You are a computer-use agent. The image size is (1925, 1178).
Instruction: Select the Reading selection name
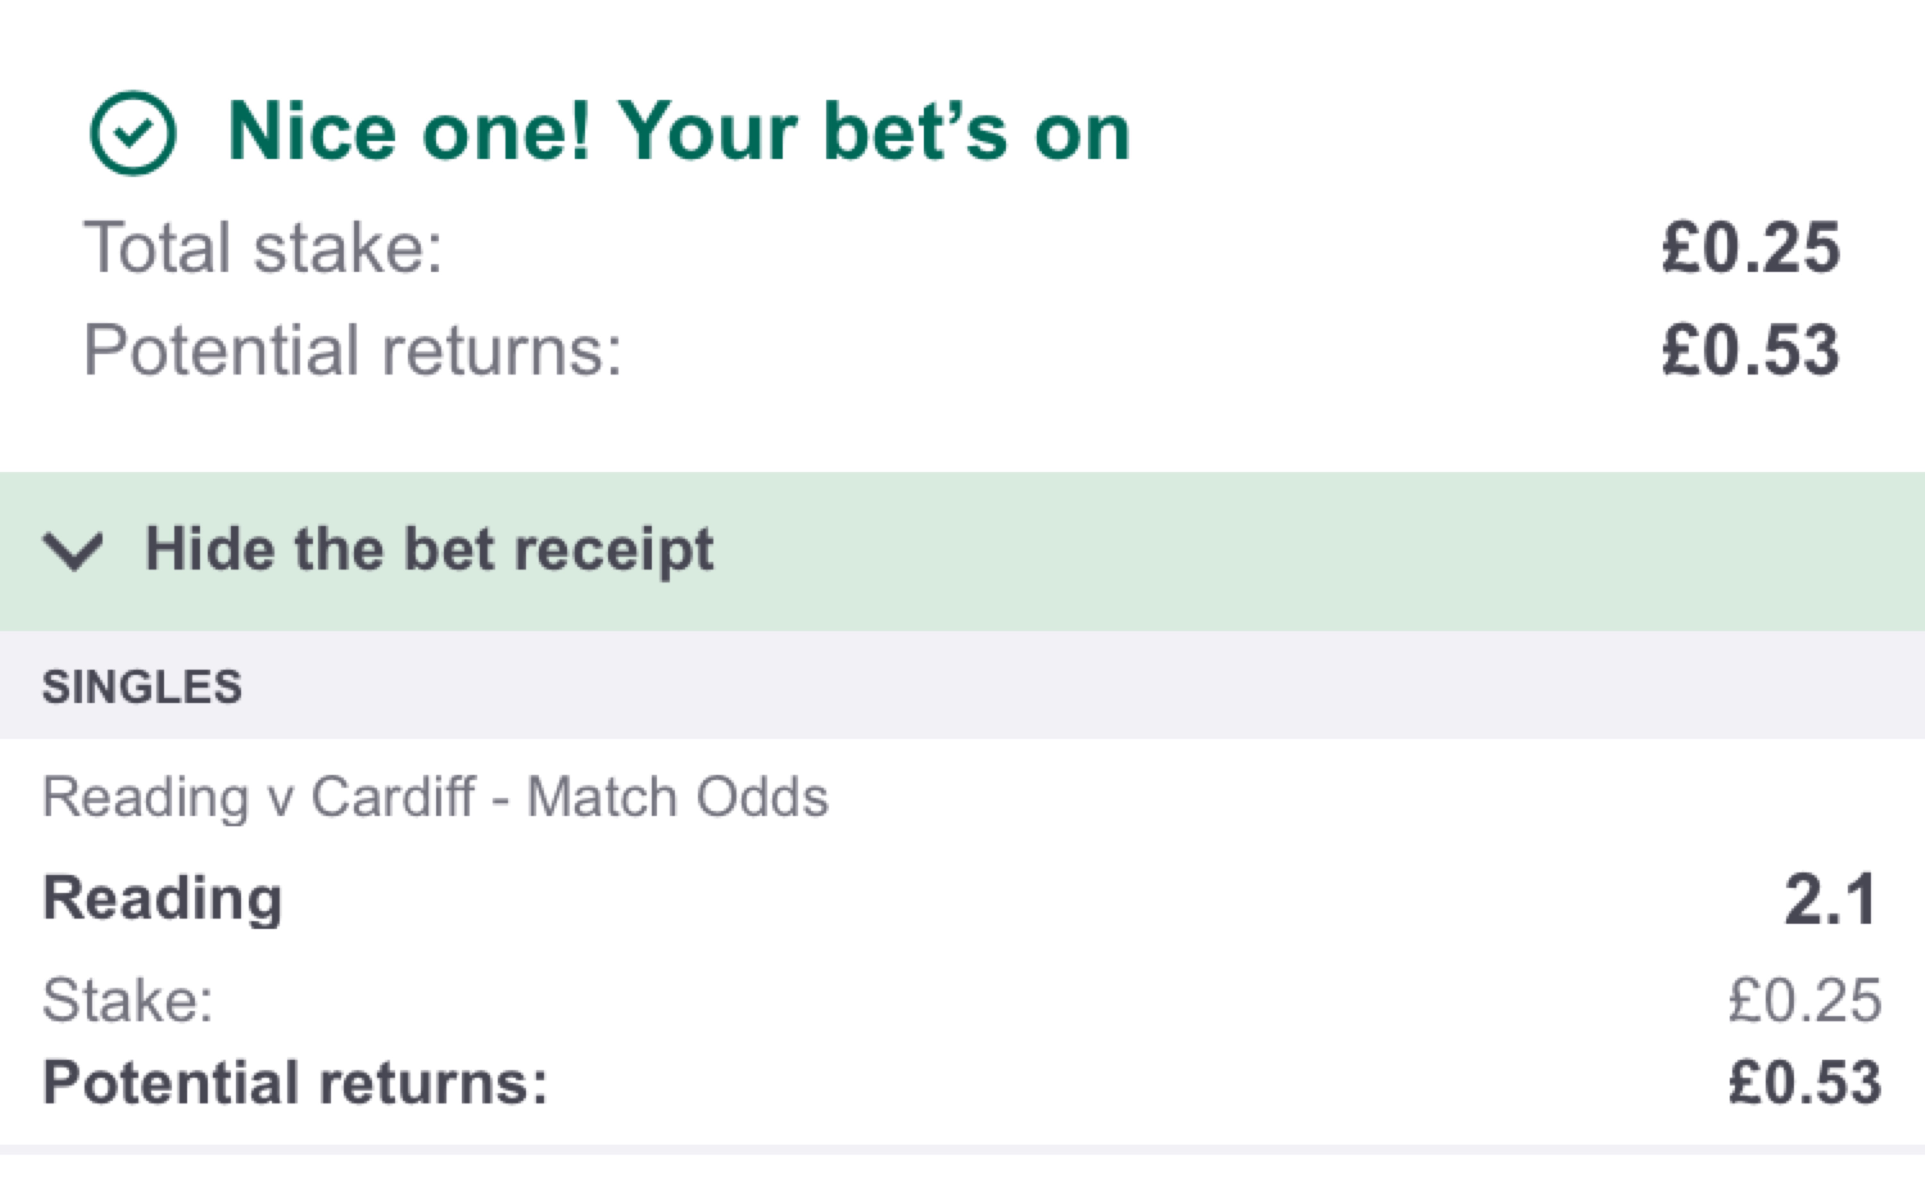(x=162, y=898)
